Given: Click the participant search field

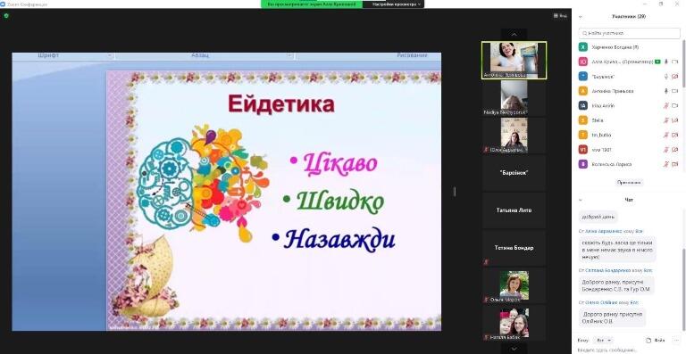Looking at the screenshot, I should click(629, 33).
